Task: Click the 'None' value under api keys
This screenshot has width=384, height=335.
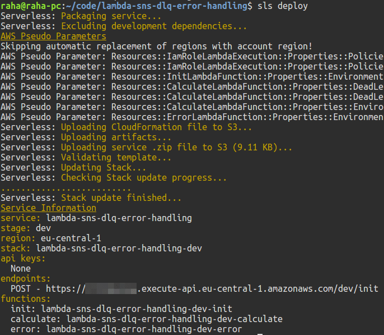Action: click(x=21, y=268)
